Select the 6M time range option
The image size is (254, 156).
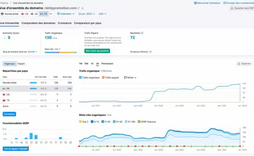coord(86,63)
